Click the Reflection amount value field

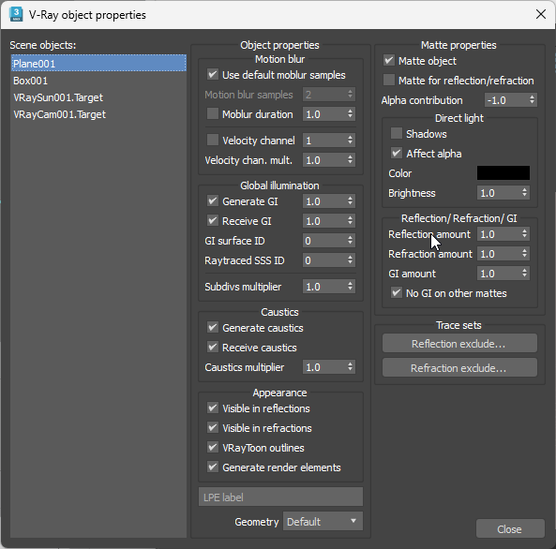pyautogui.click(x=499, y=234)
